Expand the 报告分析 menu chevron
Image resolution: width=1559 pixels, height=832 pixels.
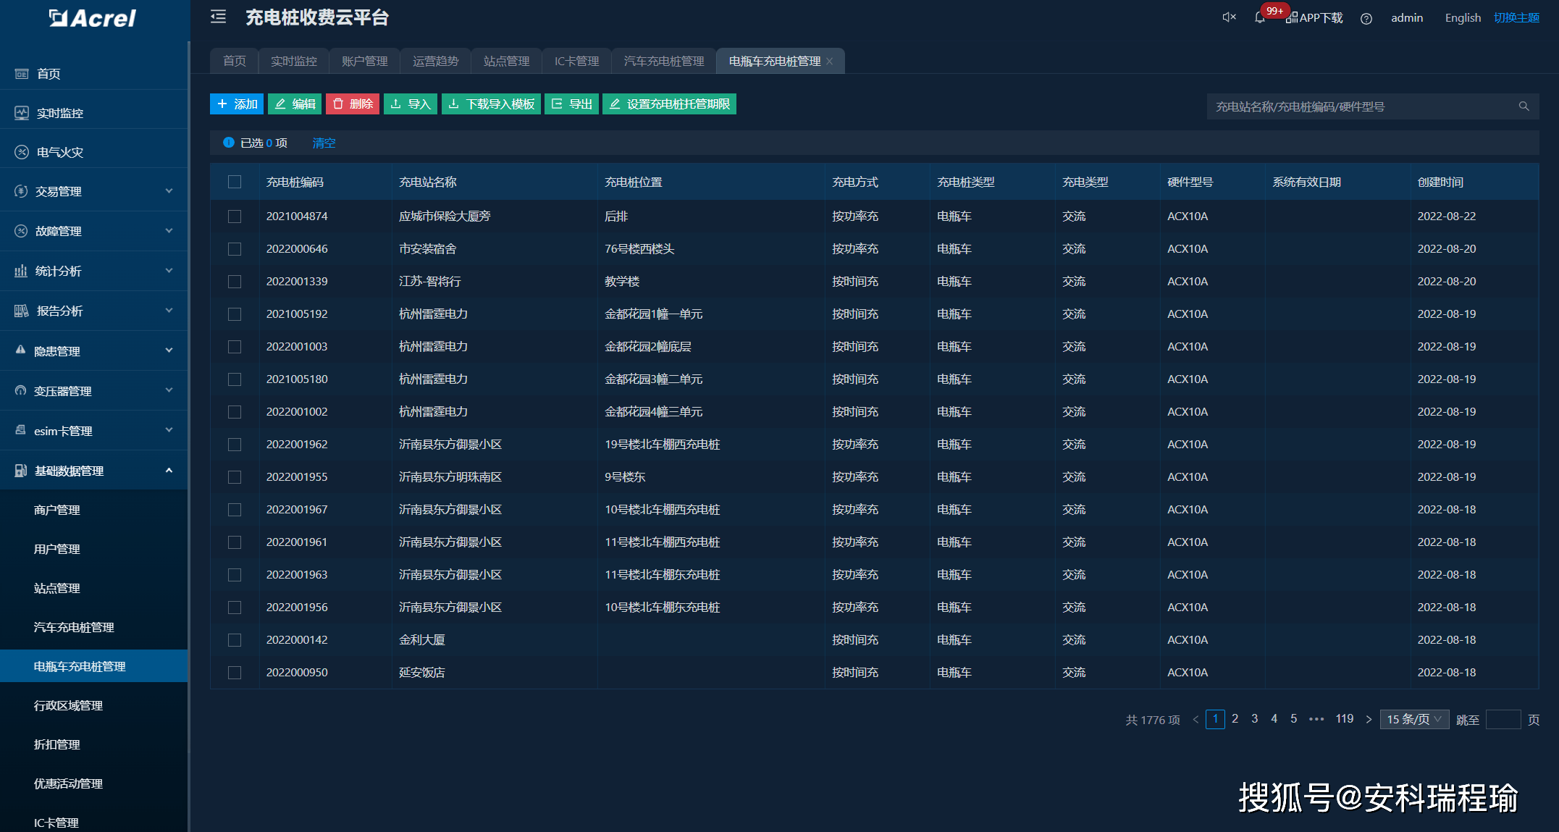point(169,311)
